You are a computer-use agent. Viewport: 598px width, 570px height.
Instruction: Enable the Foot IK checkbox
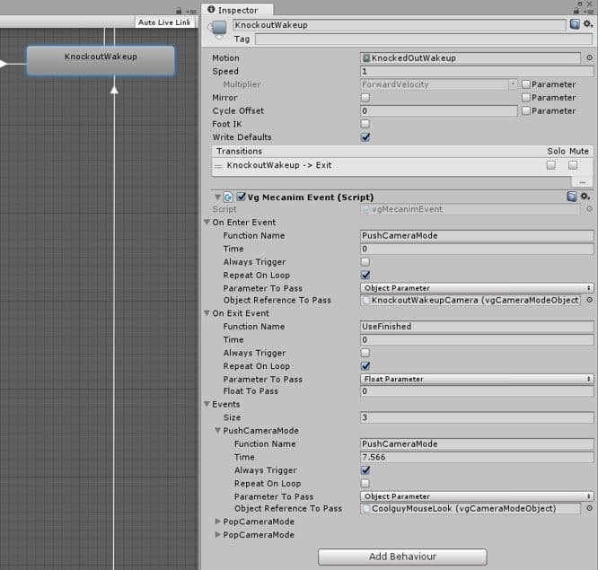coord(365,124)
